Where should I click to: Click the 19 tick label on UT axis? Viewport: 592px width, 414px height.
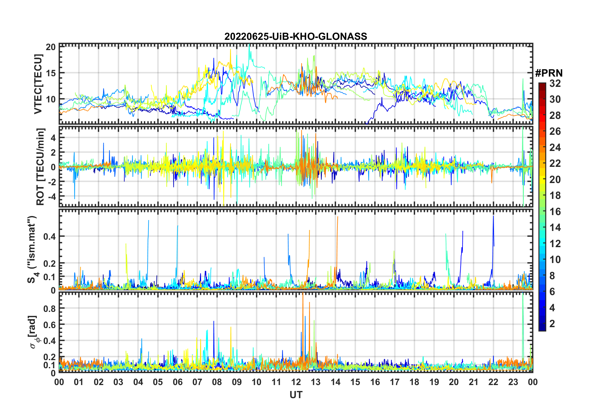click(434, 382)
